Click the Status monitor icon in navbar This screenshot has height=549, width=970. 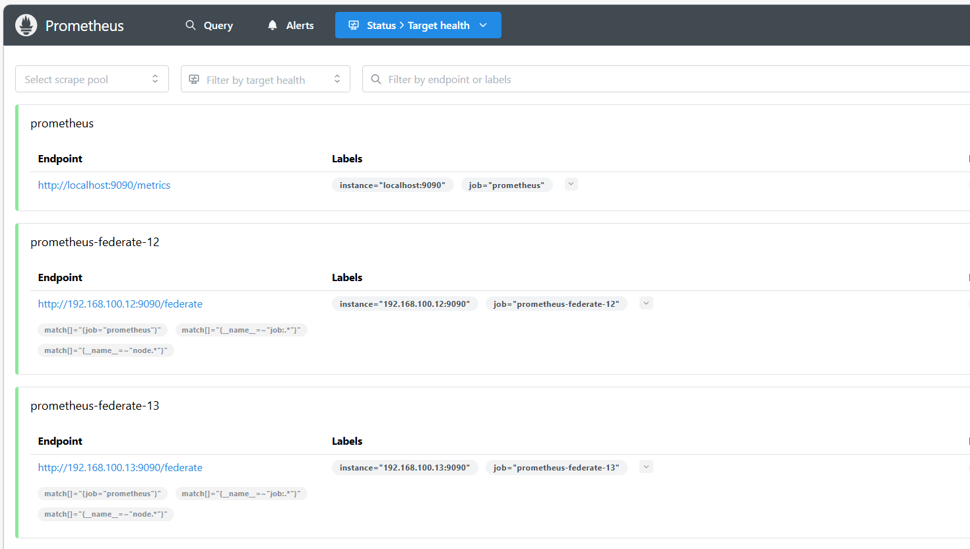(354, 25)
